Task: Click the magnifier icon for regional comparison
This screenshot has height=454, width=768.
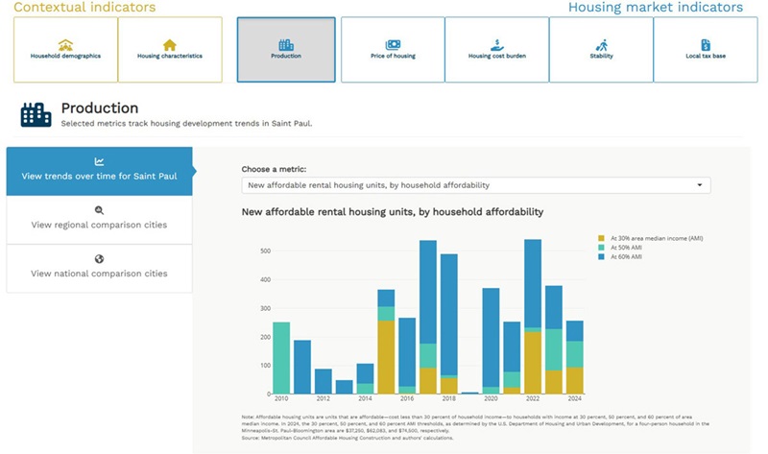Action: click(x=99, y=210)
